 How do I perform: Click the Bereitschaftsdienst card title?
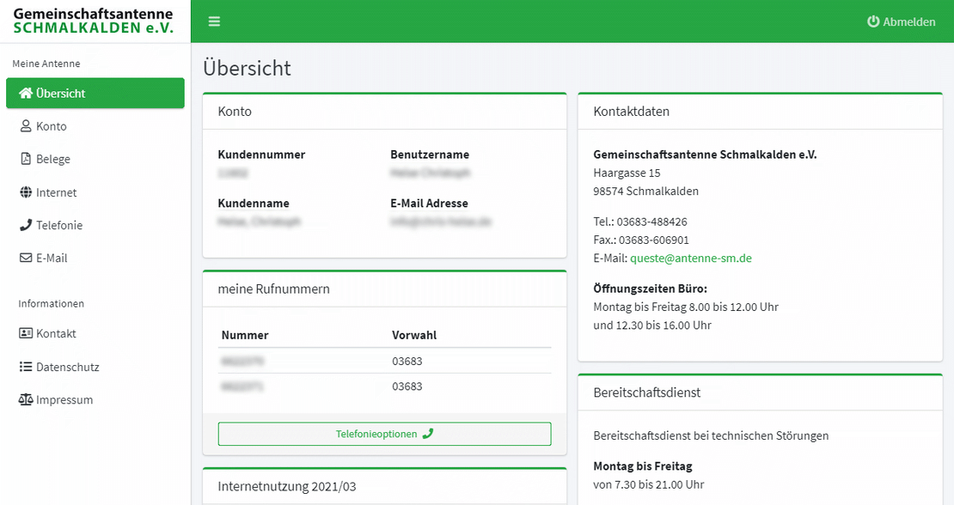(x=647, y=392)
